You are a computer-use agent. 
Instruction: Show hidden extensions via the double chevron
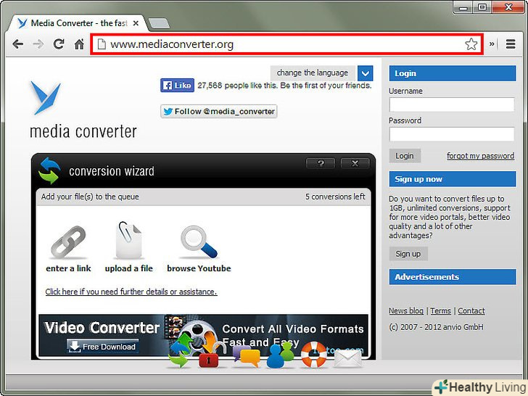(492, 44)
